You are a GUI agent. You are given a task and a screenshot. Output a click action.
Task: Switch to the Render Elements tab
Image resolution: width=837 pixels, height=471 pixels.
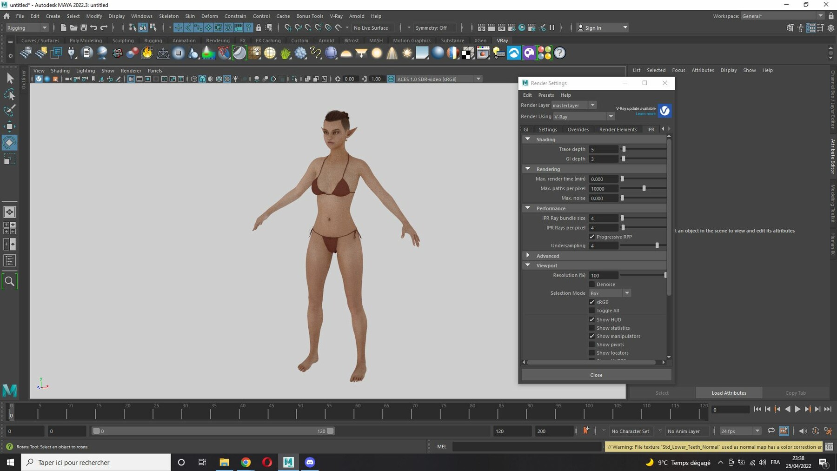pyautogui.click(x=618, y=129)
